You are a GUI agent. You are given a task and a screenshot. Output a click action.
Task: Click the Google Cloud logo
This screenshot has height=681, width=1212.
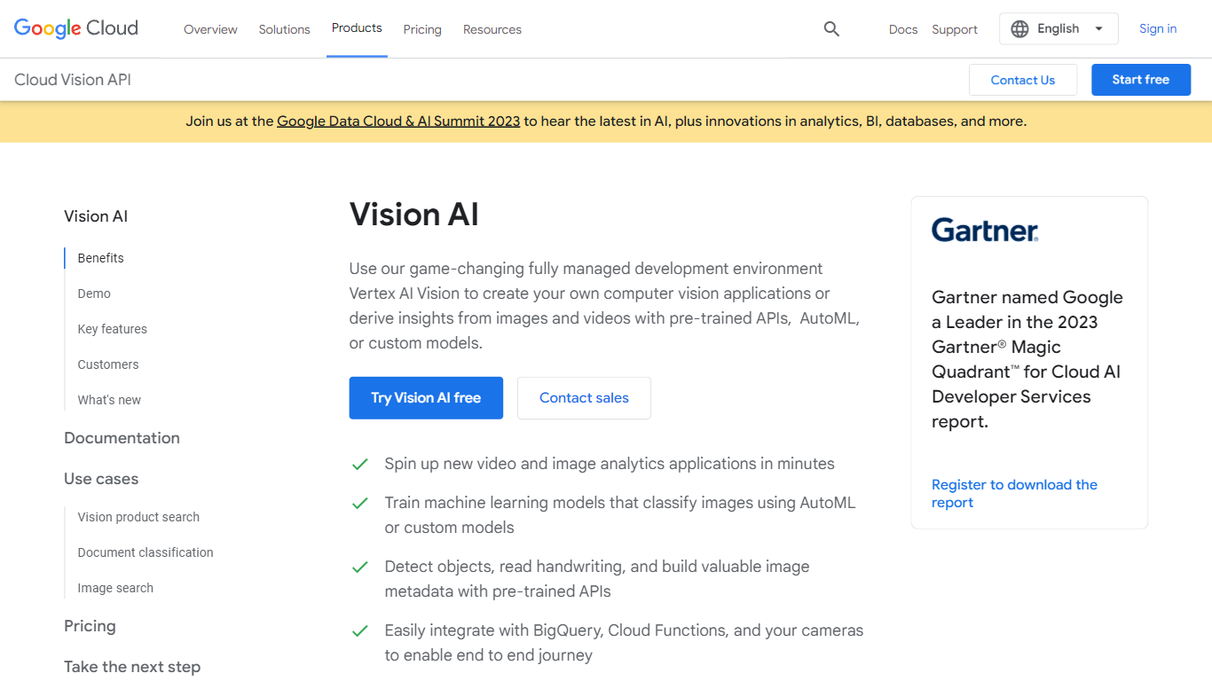[x=75, y=28]
